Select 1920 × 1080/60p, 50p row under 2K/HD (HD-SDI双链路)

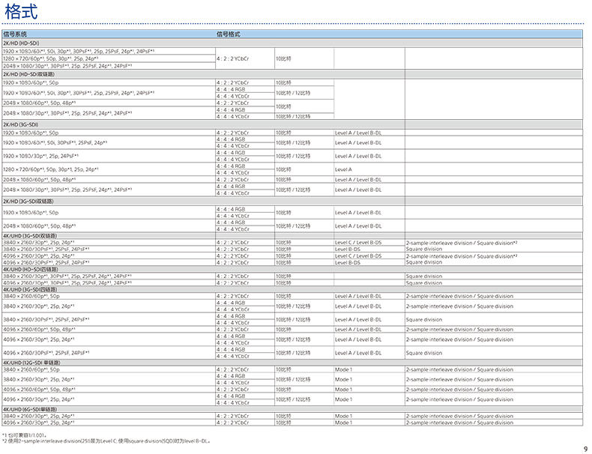pos(169,82)
